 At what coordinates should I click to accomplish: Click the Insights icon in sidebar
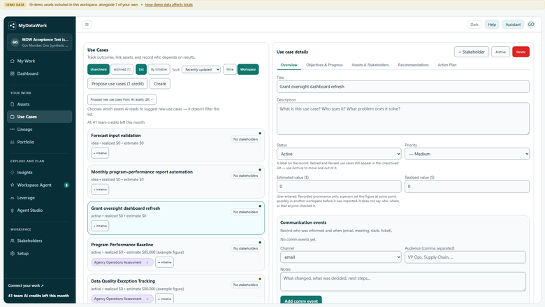coord(13,173)
